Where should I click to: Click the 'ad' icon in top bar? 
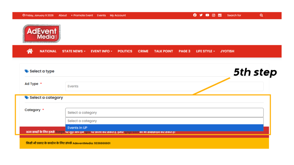pyautogui.click(x=220, y=15)
